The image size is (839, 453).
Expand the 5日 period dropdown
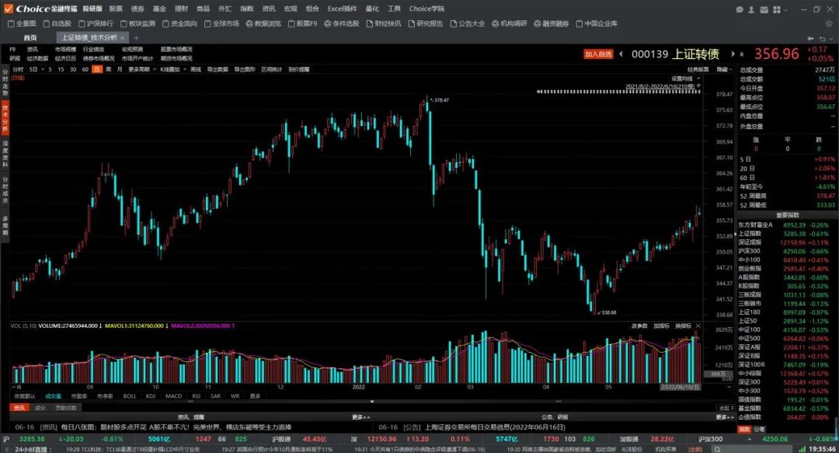click(x=35, y=69)
